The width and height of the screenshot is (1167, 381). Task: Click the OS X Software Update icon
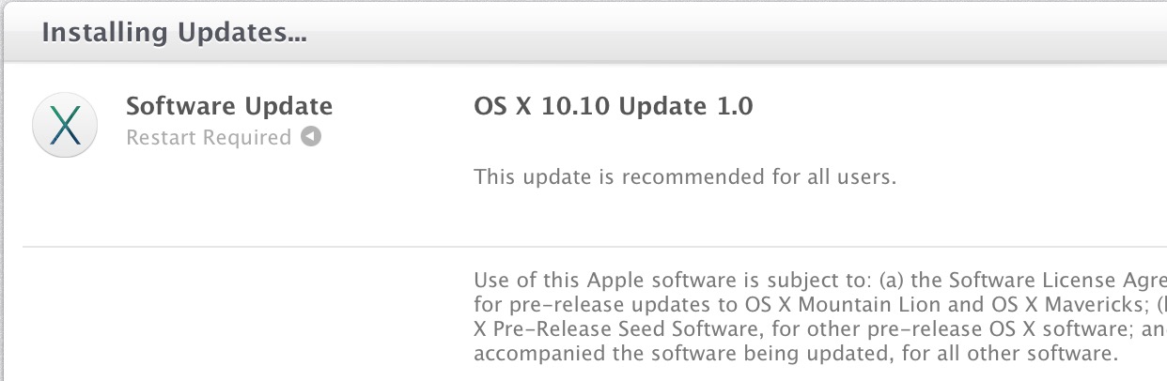coord(67,124)
